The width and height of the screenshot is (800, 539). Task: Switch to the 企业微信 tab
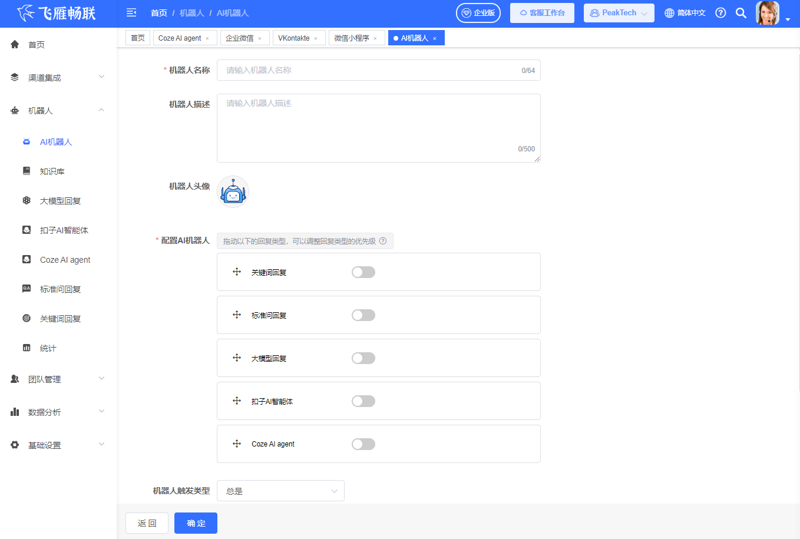(239, 38)
